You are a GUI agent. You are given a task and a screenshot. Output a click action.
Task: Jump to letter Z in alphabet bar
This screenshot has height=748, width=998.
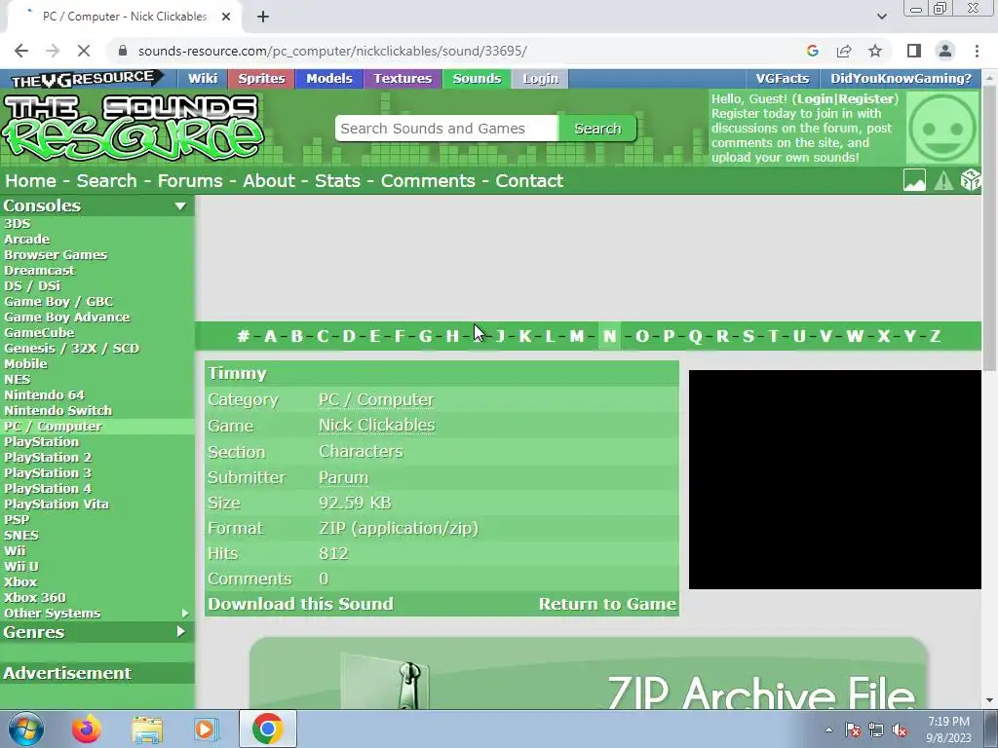[935, 336]
